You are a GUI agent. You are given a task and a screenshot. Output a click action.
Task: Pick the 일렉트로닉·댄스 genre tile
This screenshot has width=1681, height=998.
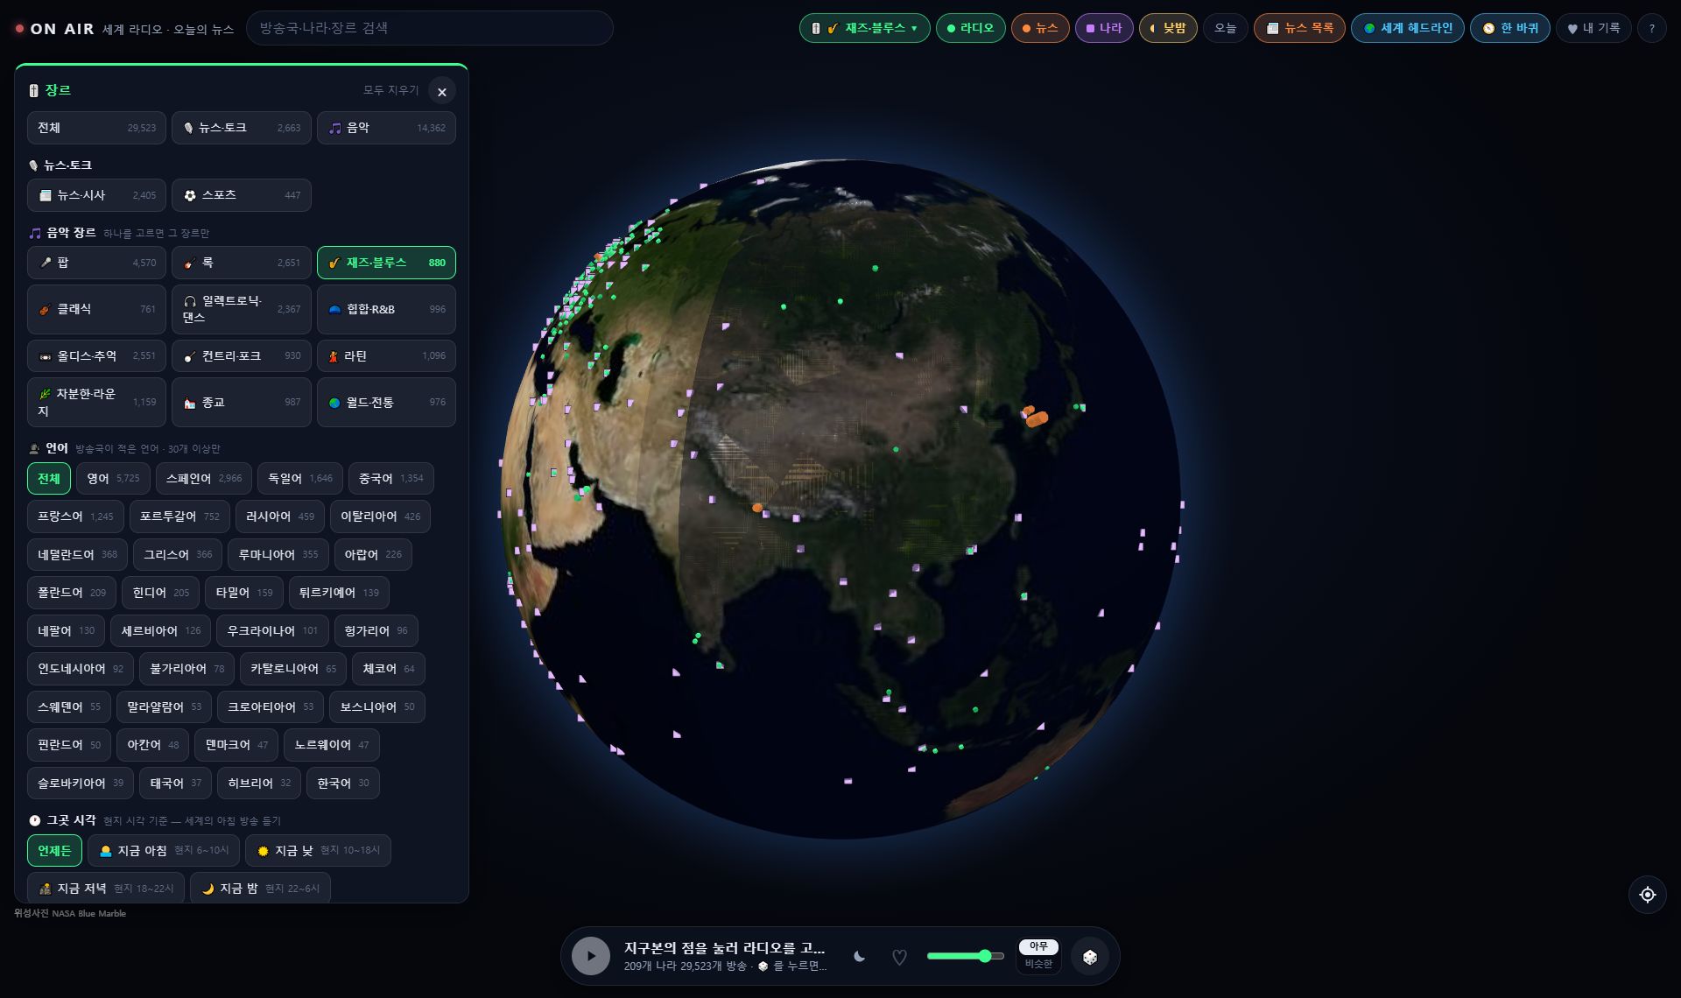[x=242, y=309]
